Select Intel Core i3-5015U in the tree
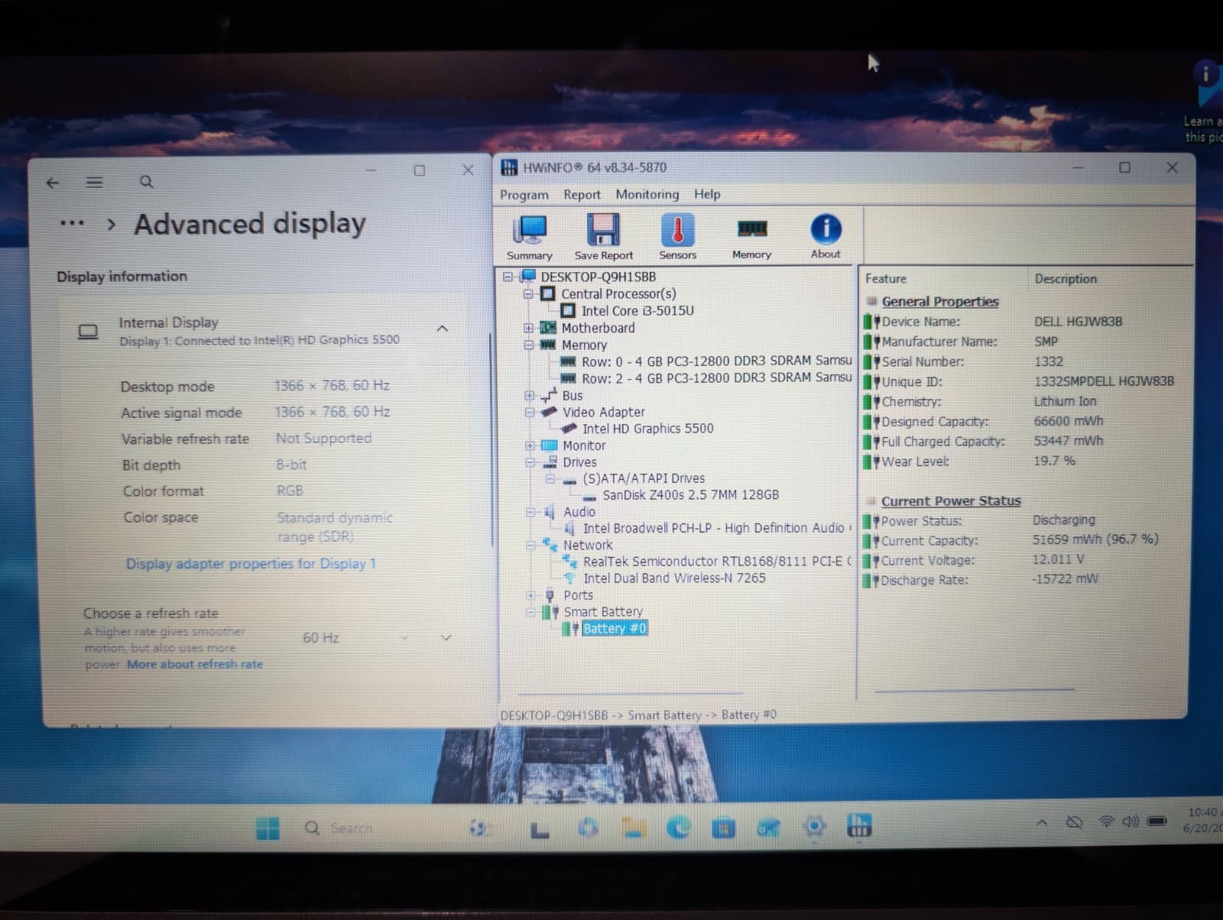 coord(637,311)
